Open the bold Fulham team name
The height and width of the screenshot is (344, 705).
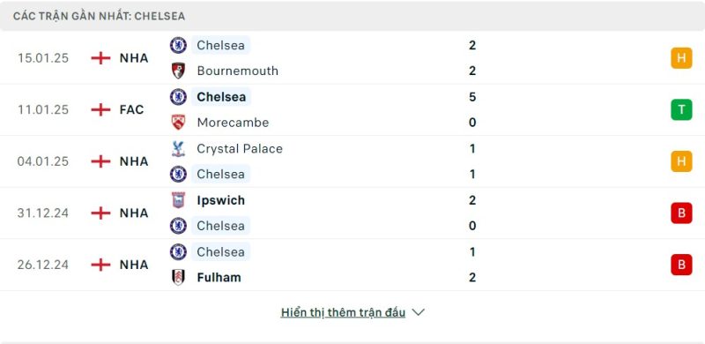tap(219, 277)
